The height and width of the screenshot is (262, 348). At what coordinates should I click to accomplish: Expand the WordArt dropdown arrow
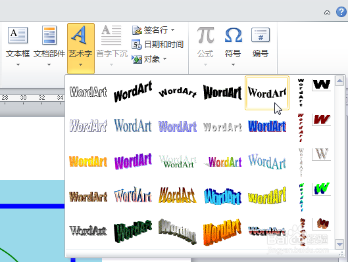80,64
